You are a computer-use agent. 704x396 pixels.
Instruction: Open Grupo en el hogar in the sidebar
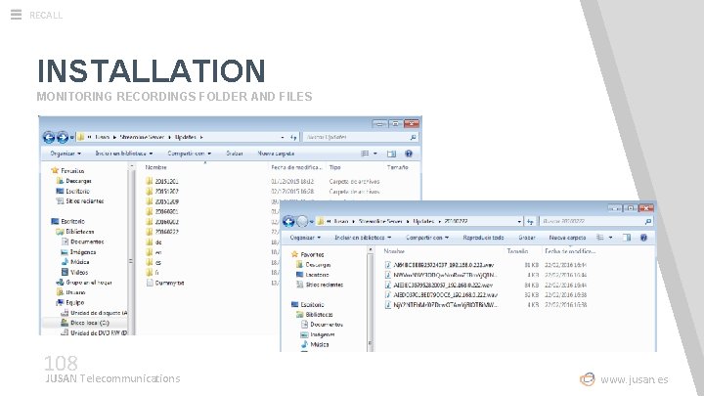coord(83,283)
